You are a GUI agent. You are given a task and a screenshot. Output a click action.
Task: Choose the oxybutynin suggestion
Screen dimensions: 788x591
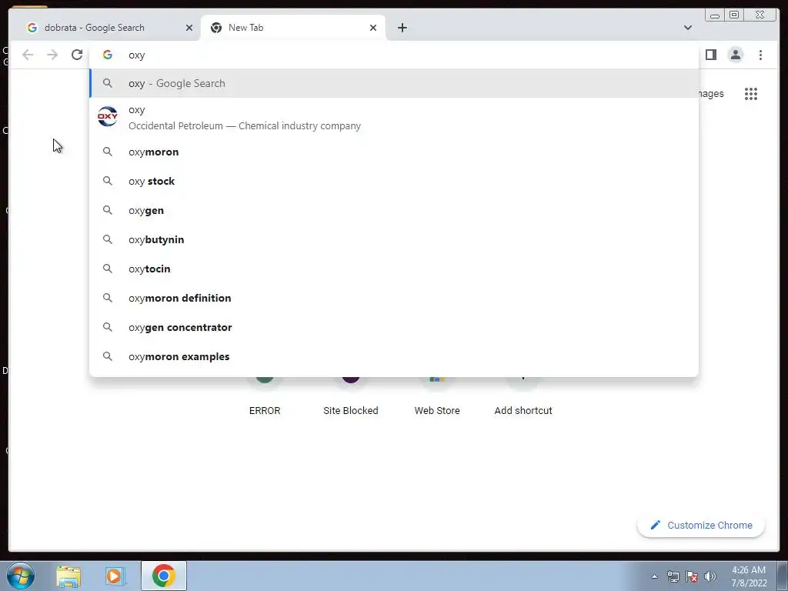point(394,240)
